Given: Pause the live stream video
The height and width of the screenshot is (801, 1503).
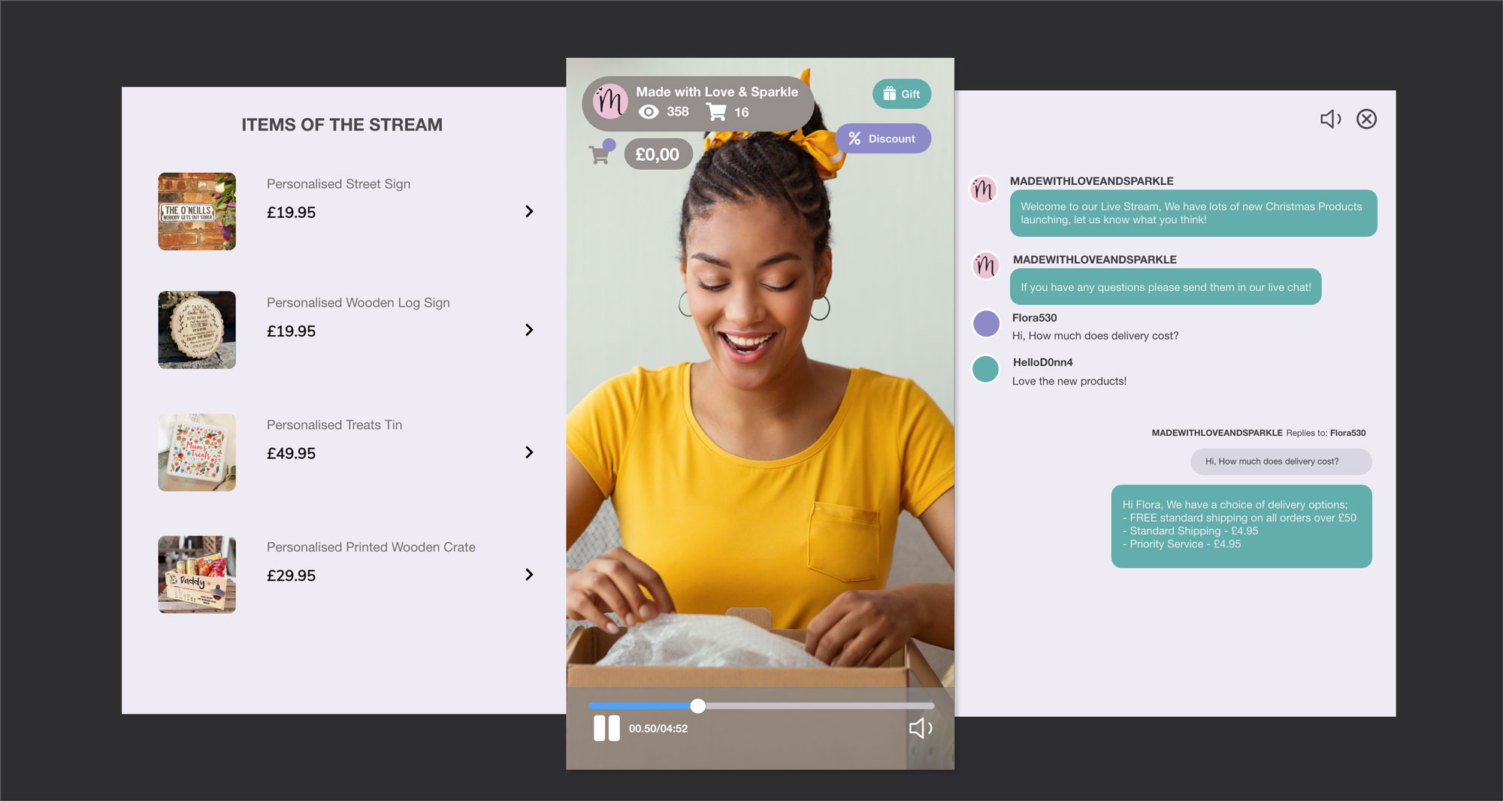Looking at the screenshot, I should click(x=606, y=727).
